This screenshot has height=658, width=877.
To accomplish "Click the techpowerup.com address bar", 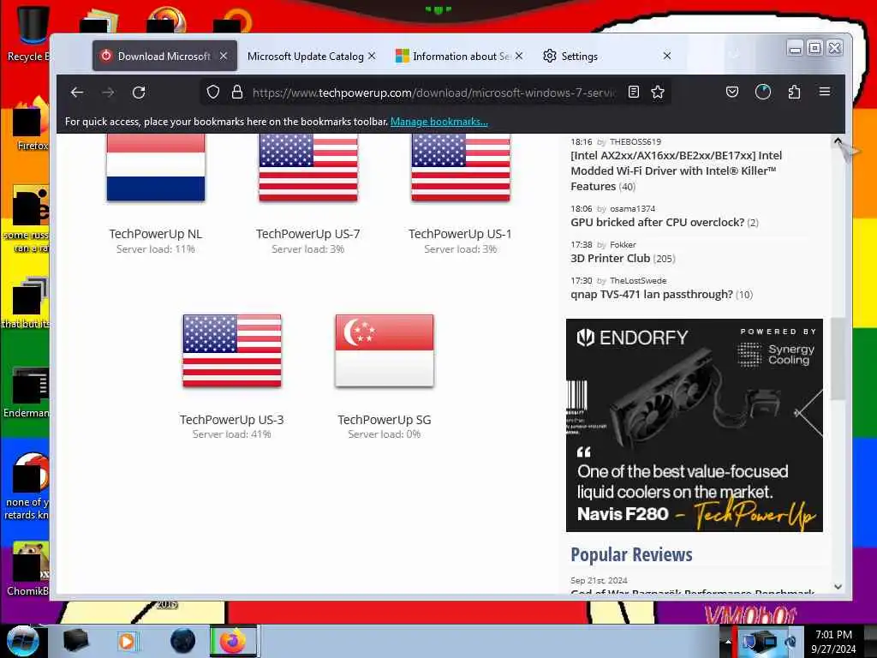I will 433,93.
